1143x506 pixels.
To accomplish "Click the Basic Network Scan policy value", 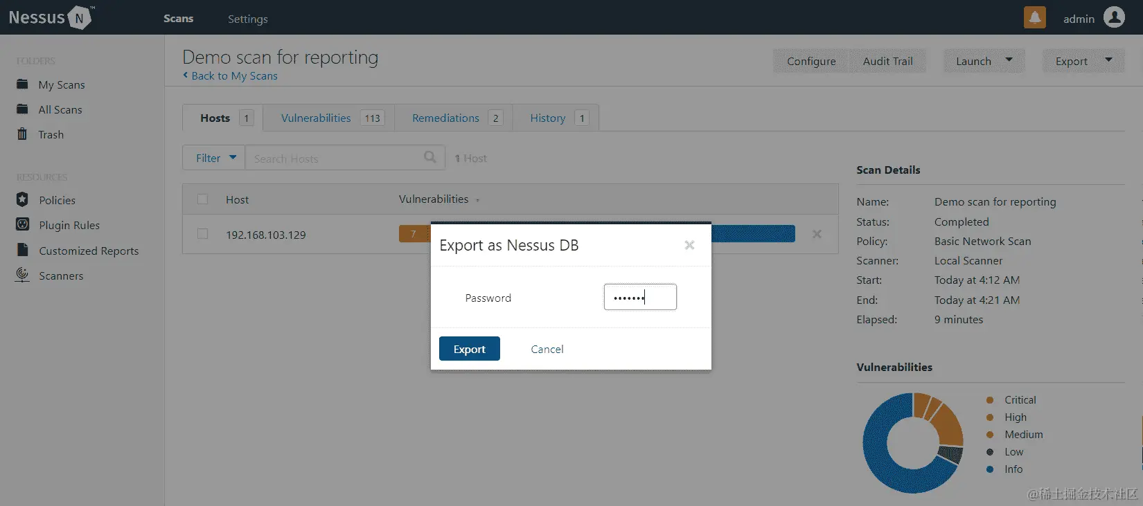I will (982, 241).
